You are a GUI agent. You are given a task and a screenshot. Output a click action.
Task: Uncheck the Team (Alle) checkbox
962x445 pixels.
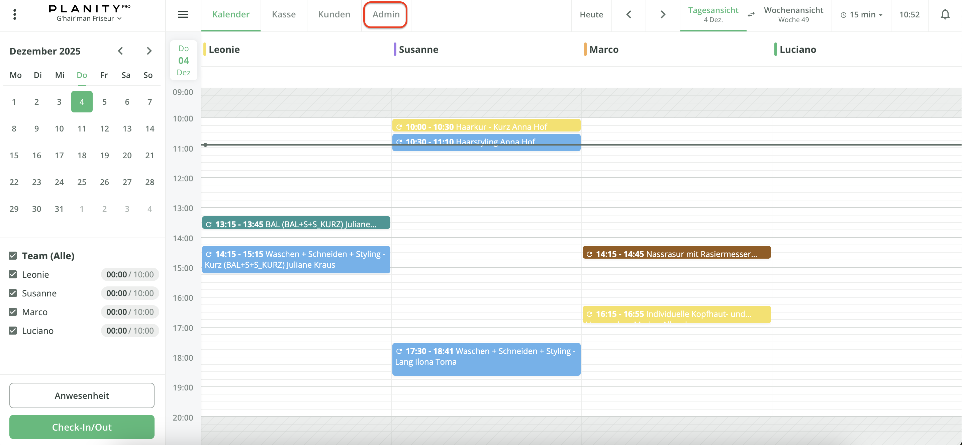tap(13, 256)
